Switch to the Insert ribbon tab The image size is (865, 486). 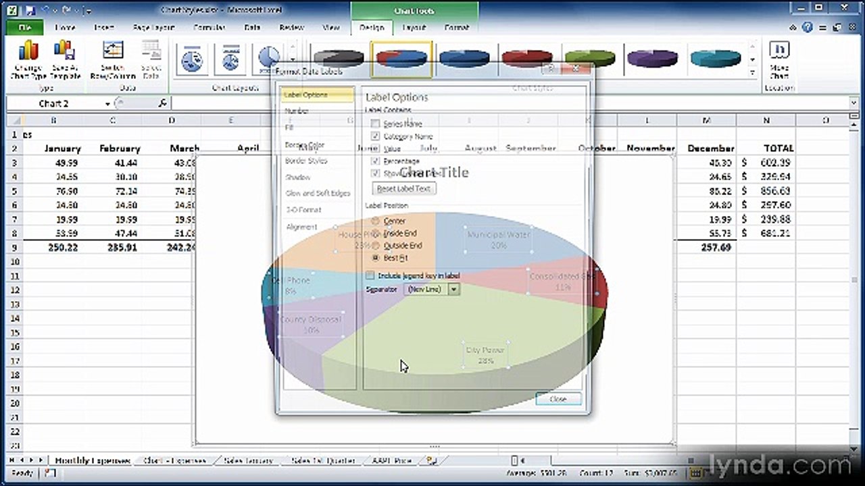click(104, 28)
